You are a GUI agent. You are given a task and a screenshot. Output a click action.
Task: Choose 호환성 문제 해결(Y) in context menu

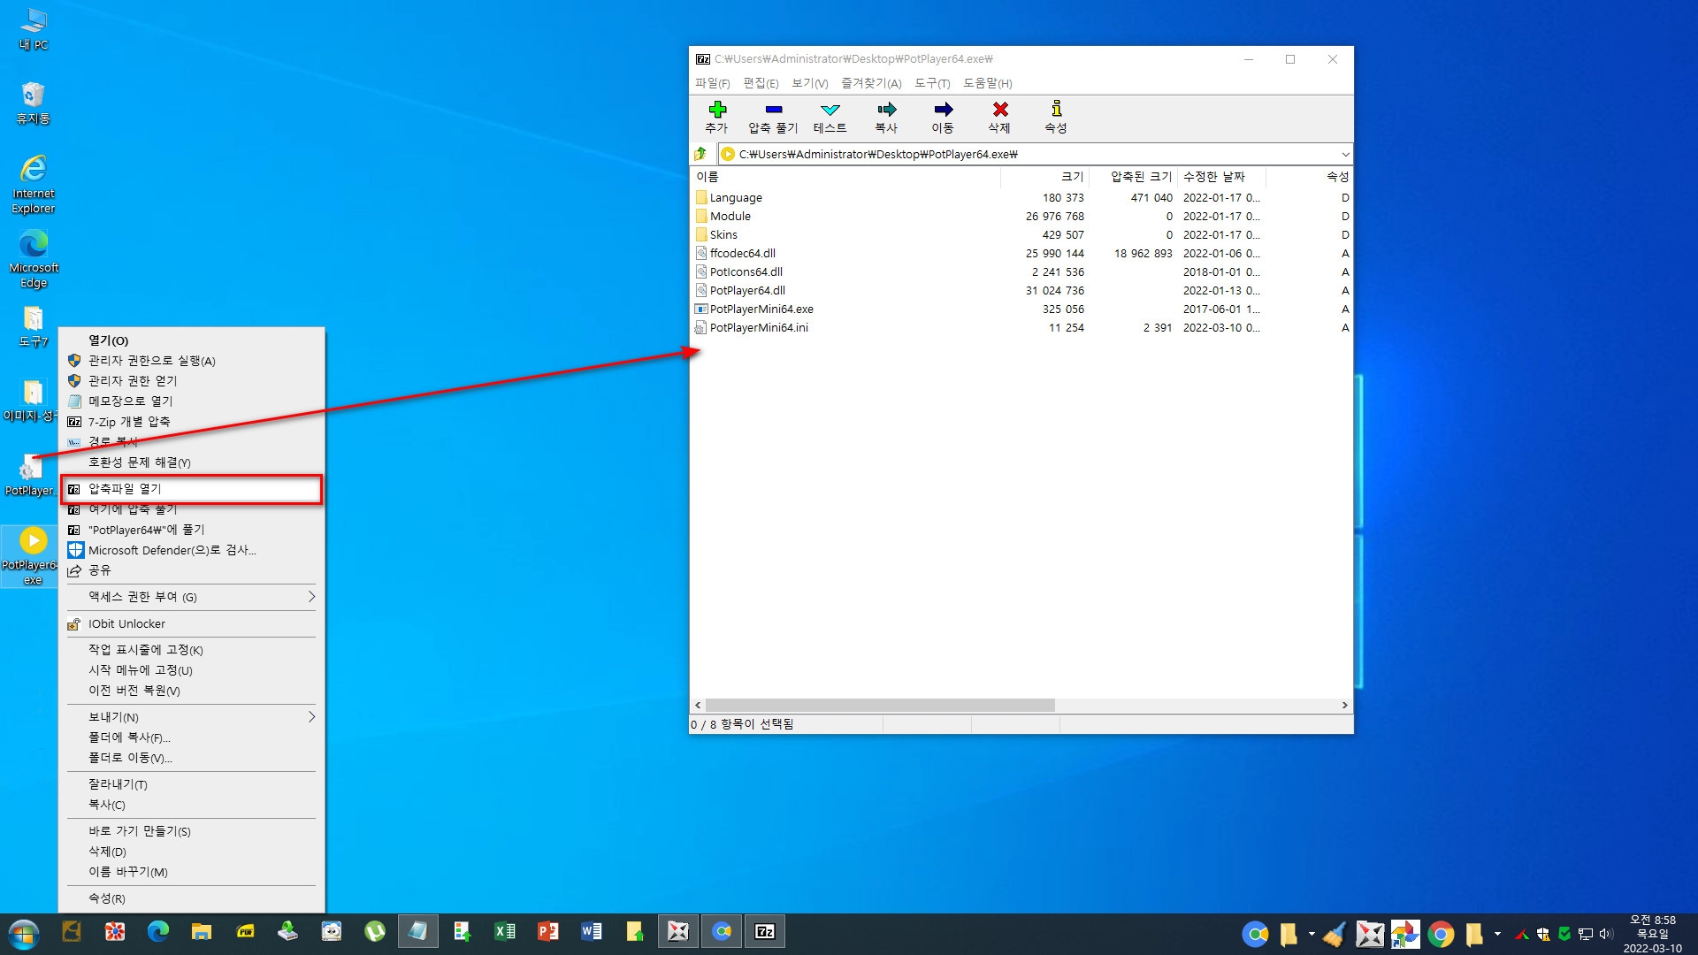[x=191, y=462]
